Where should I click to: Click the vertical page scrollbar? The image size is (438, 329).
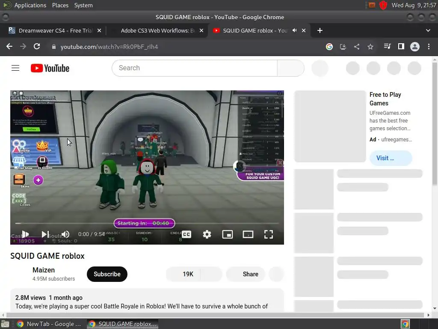pyautogui.click(x=435, y=123)
